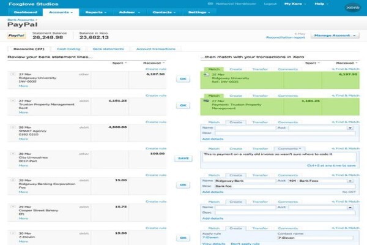Screen dimensions: 367x245
Task: Click Find & Match for Ridgeway University line
Action: coord(346,69)
